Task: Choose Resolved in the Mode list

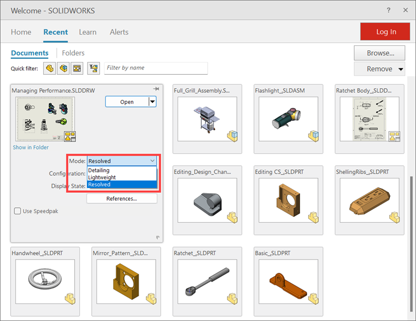Action: (122, 184)
